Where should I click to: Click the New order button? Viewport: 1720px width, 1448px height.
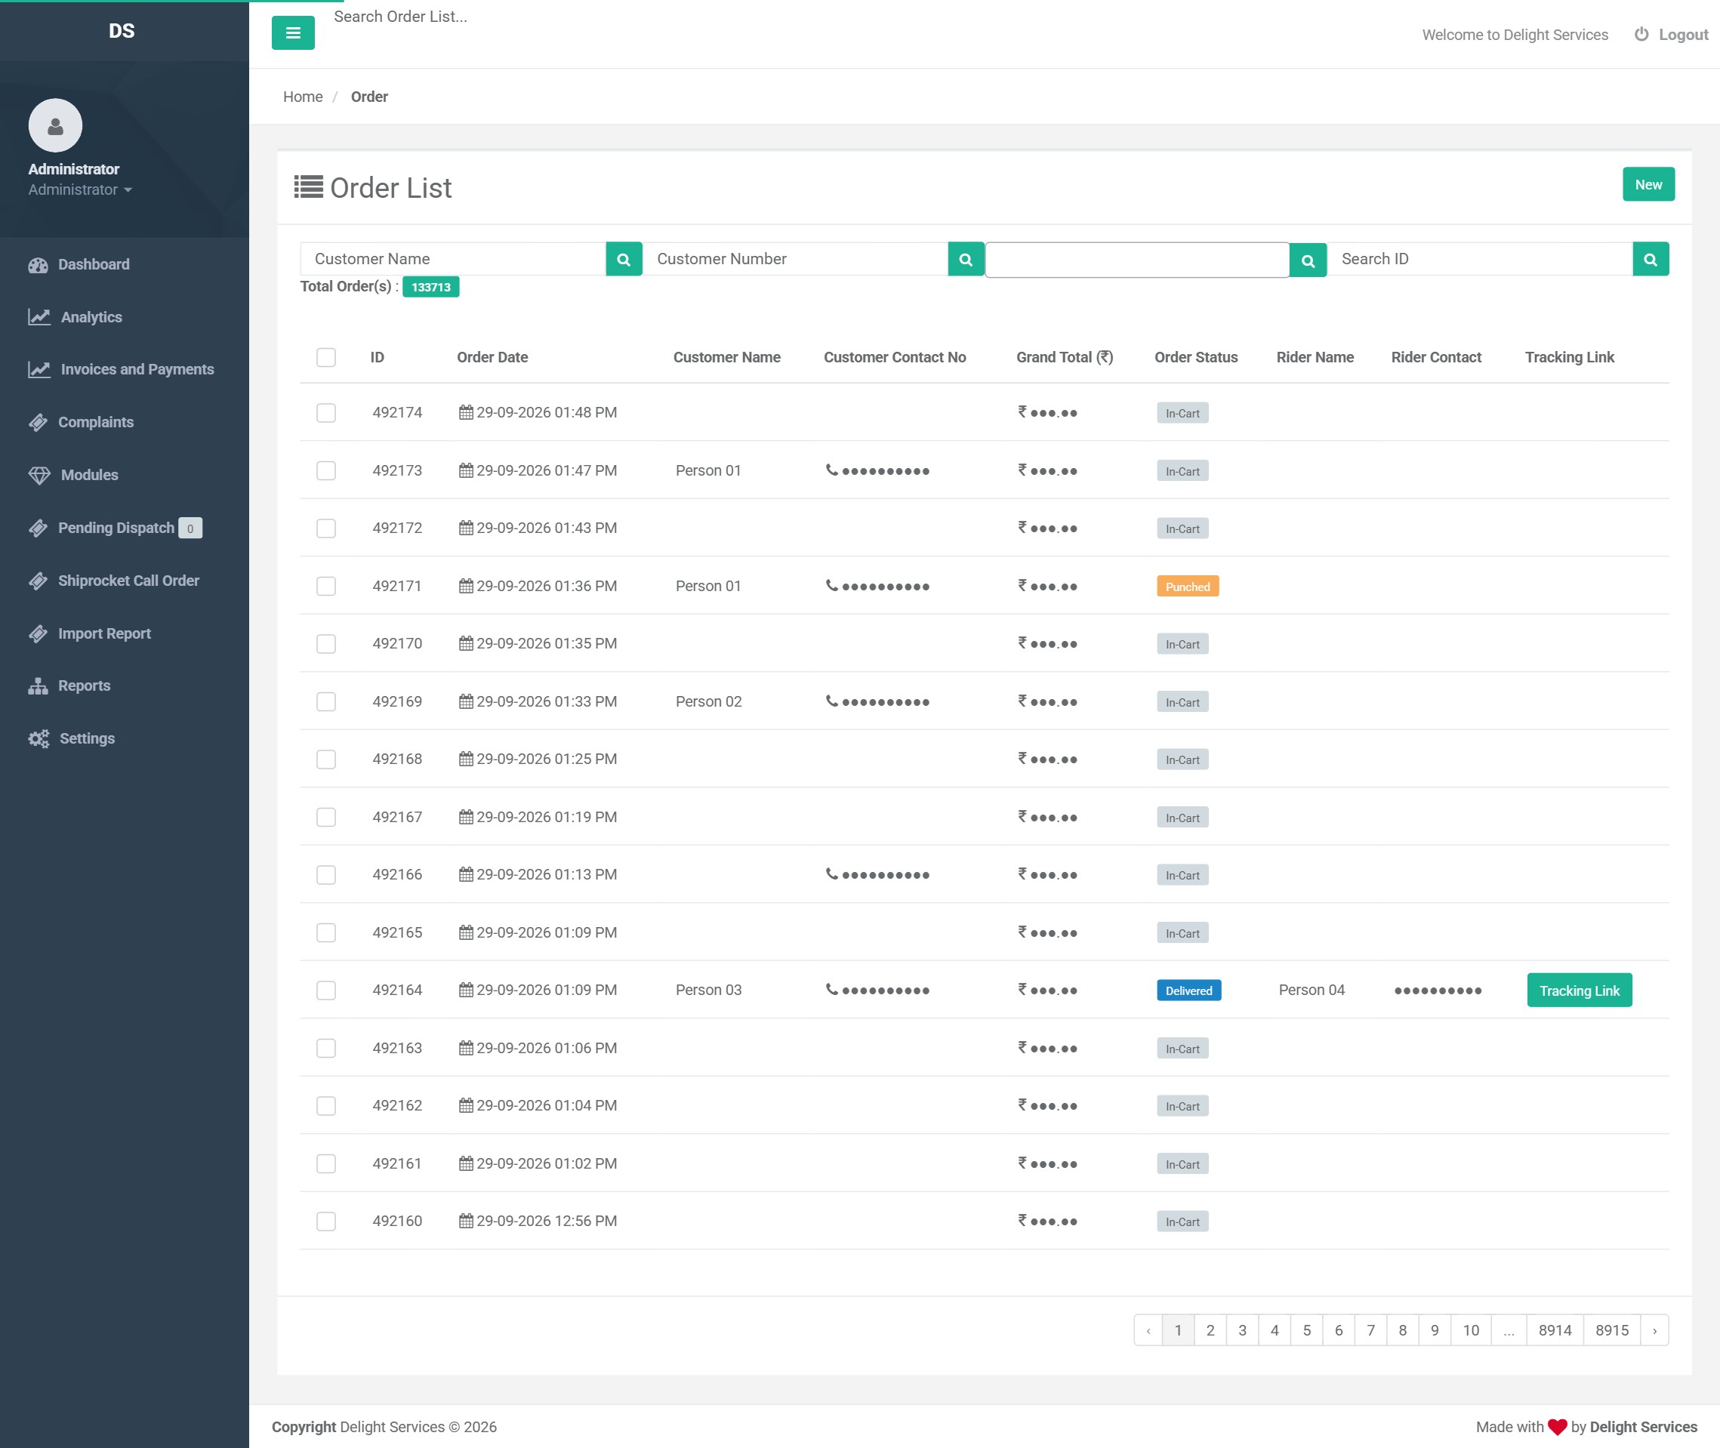pos(1648,185)
